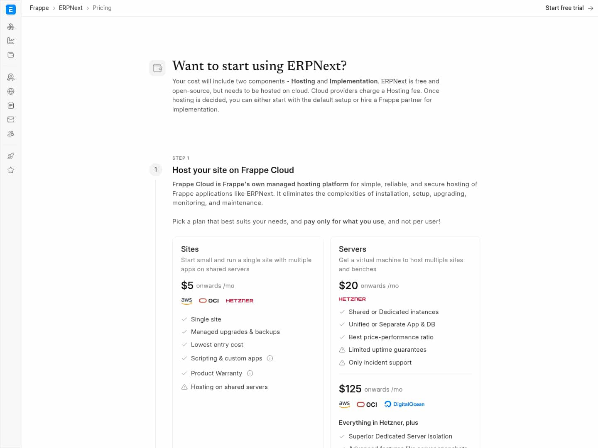Click the mail envelope icon in the sidebar
This screenshot has width=598, height=448.
click(x=11, y=119)
